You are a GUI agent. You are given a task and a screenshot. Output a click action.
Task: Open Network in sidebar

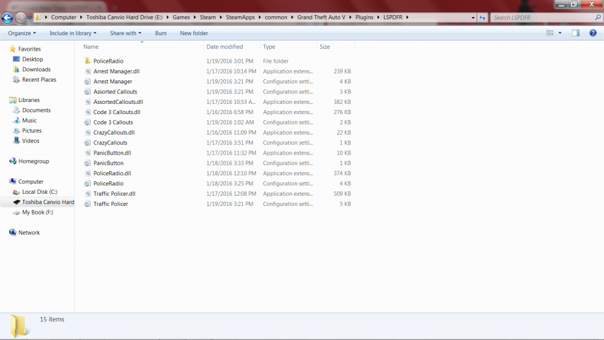[x=29, y=233]
